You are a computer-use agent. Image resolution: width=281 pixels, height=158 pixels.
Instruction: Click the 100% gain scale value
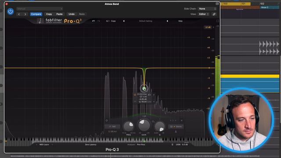point(178,144)
